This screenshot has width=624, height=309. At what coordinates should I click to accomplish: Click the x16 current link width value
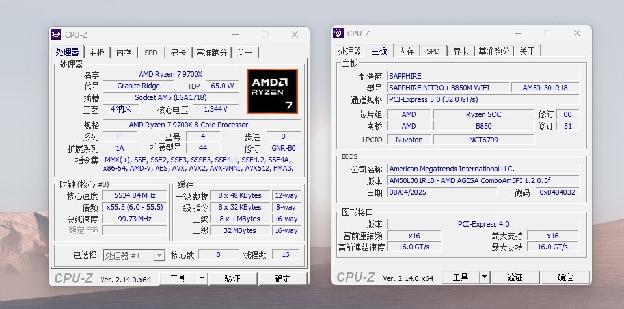(414, 236)
